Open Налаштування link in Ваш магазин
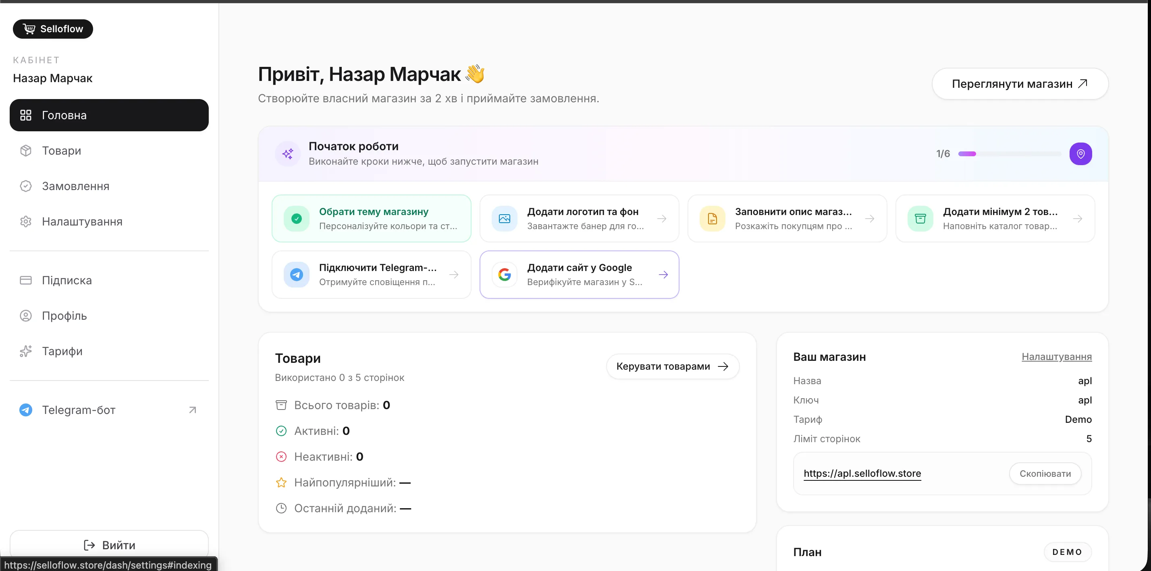1151x571 pixels. (1057, 357)
